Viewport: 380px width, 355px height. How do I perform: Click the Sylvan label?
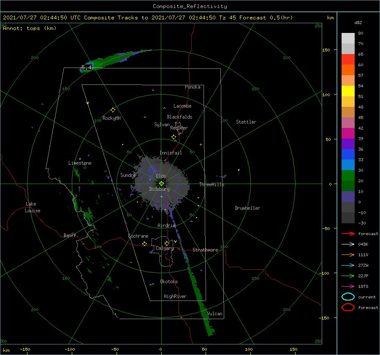pyautogui.click(x=162, y=125)
